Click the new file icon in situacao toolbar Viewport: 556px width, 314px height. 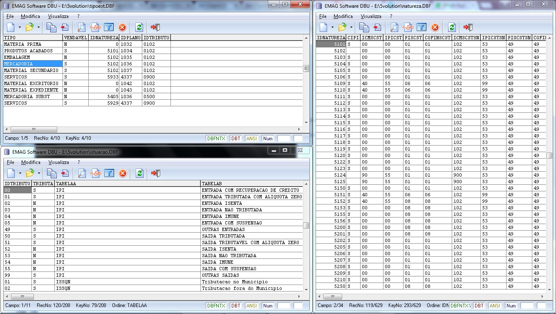click(x=11, y=173)
